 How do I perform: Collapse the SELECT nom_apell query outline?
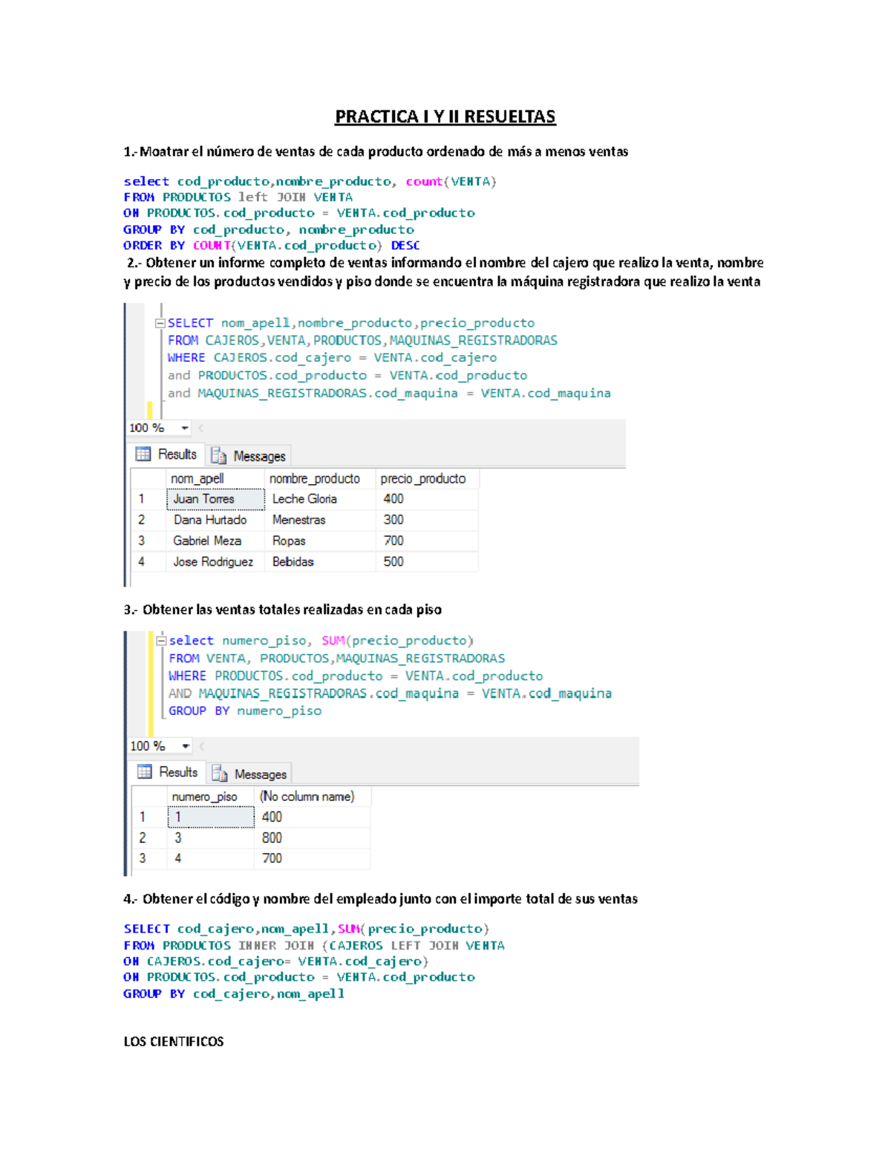click(160, 323)
